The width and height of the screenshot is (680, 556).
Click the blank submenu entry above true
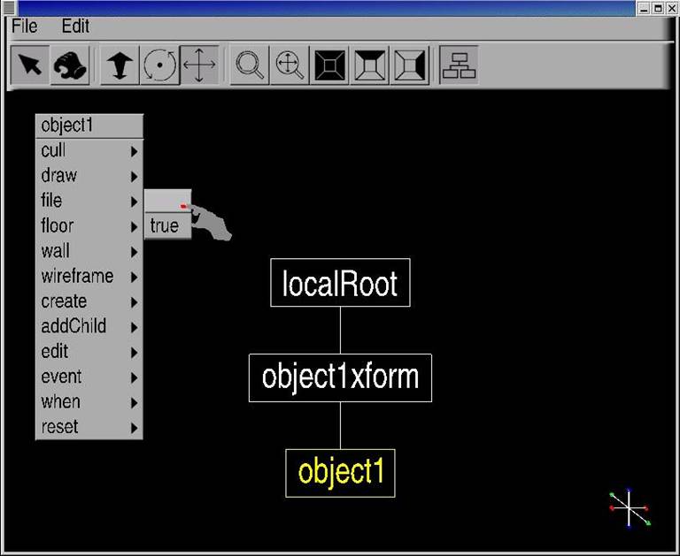click(167, 201)
